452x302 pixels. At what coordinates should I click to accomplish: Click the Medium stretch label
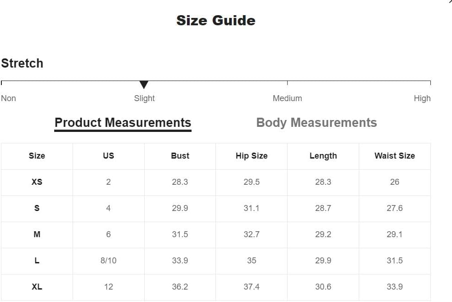click(x=288, y=98)
